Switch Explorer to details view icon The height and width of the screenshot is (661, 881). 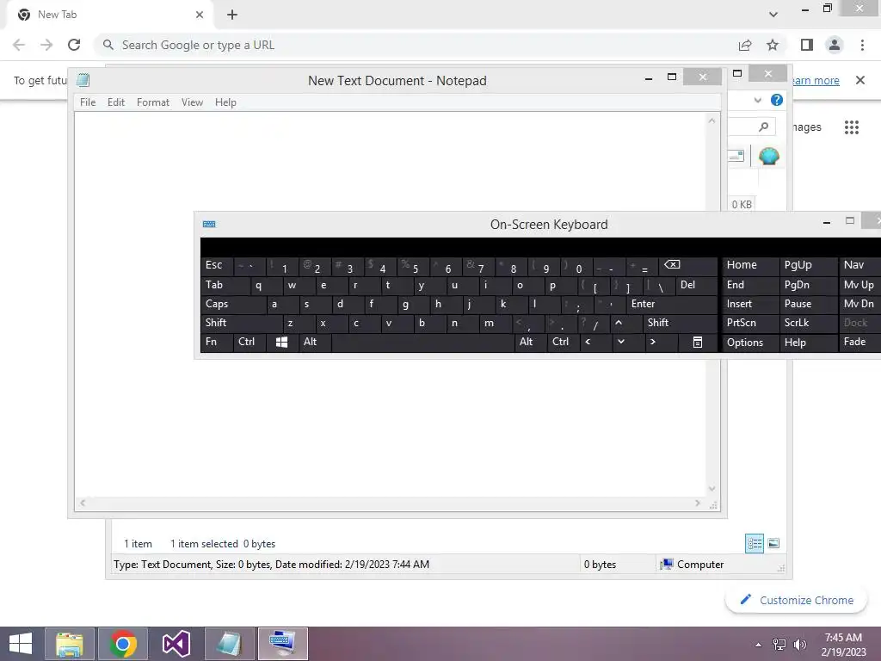pos(754,544)
